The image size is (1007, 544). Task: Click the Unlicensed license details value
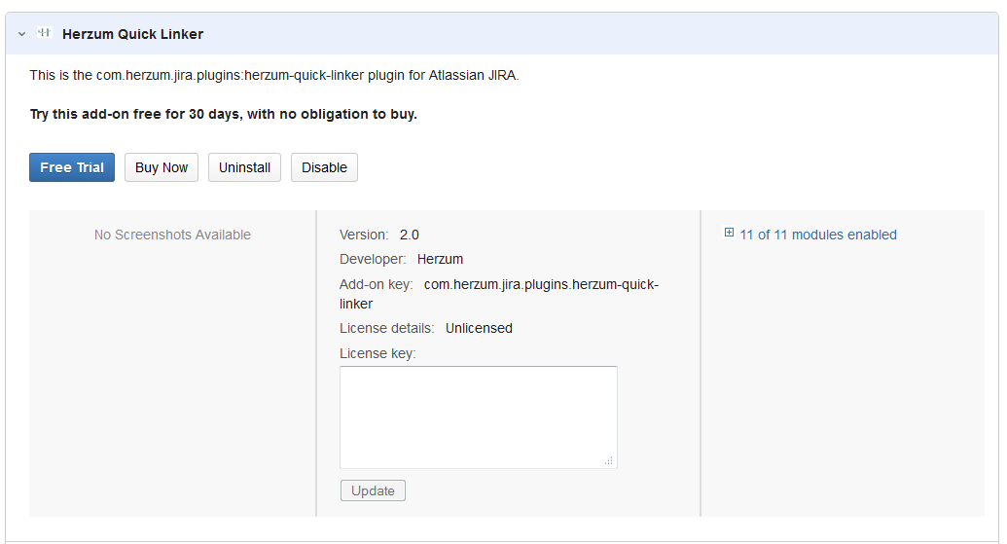tap(479, 328)
